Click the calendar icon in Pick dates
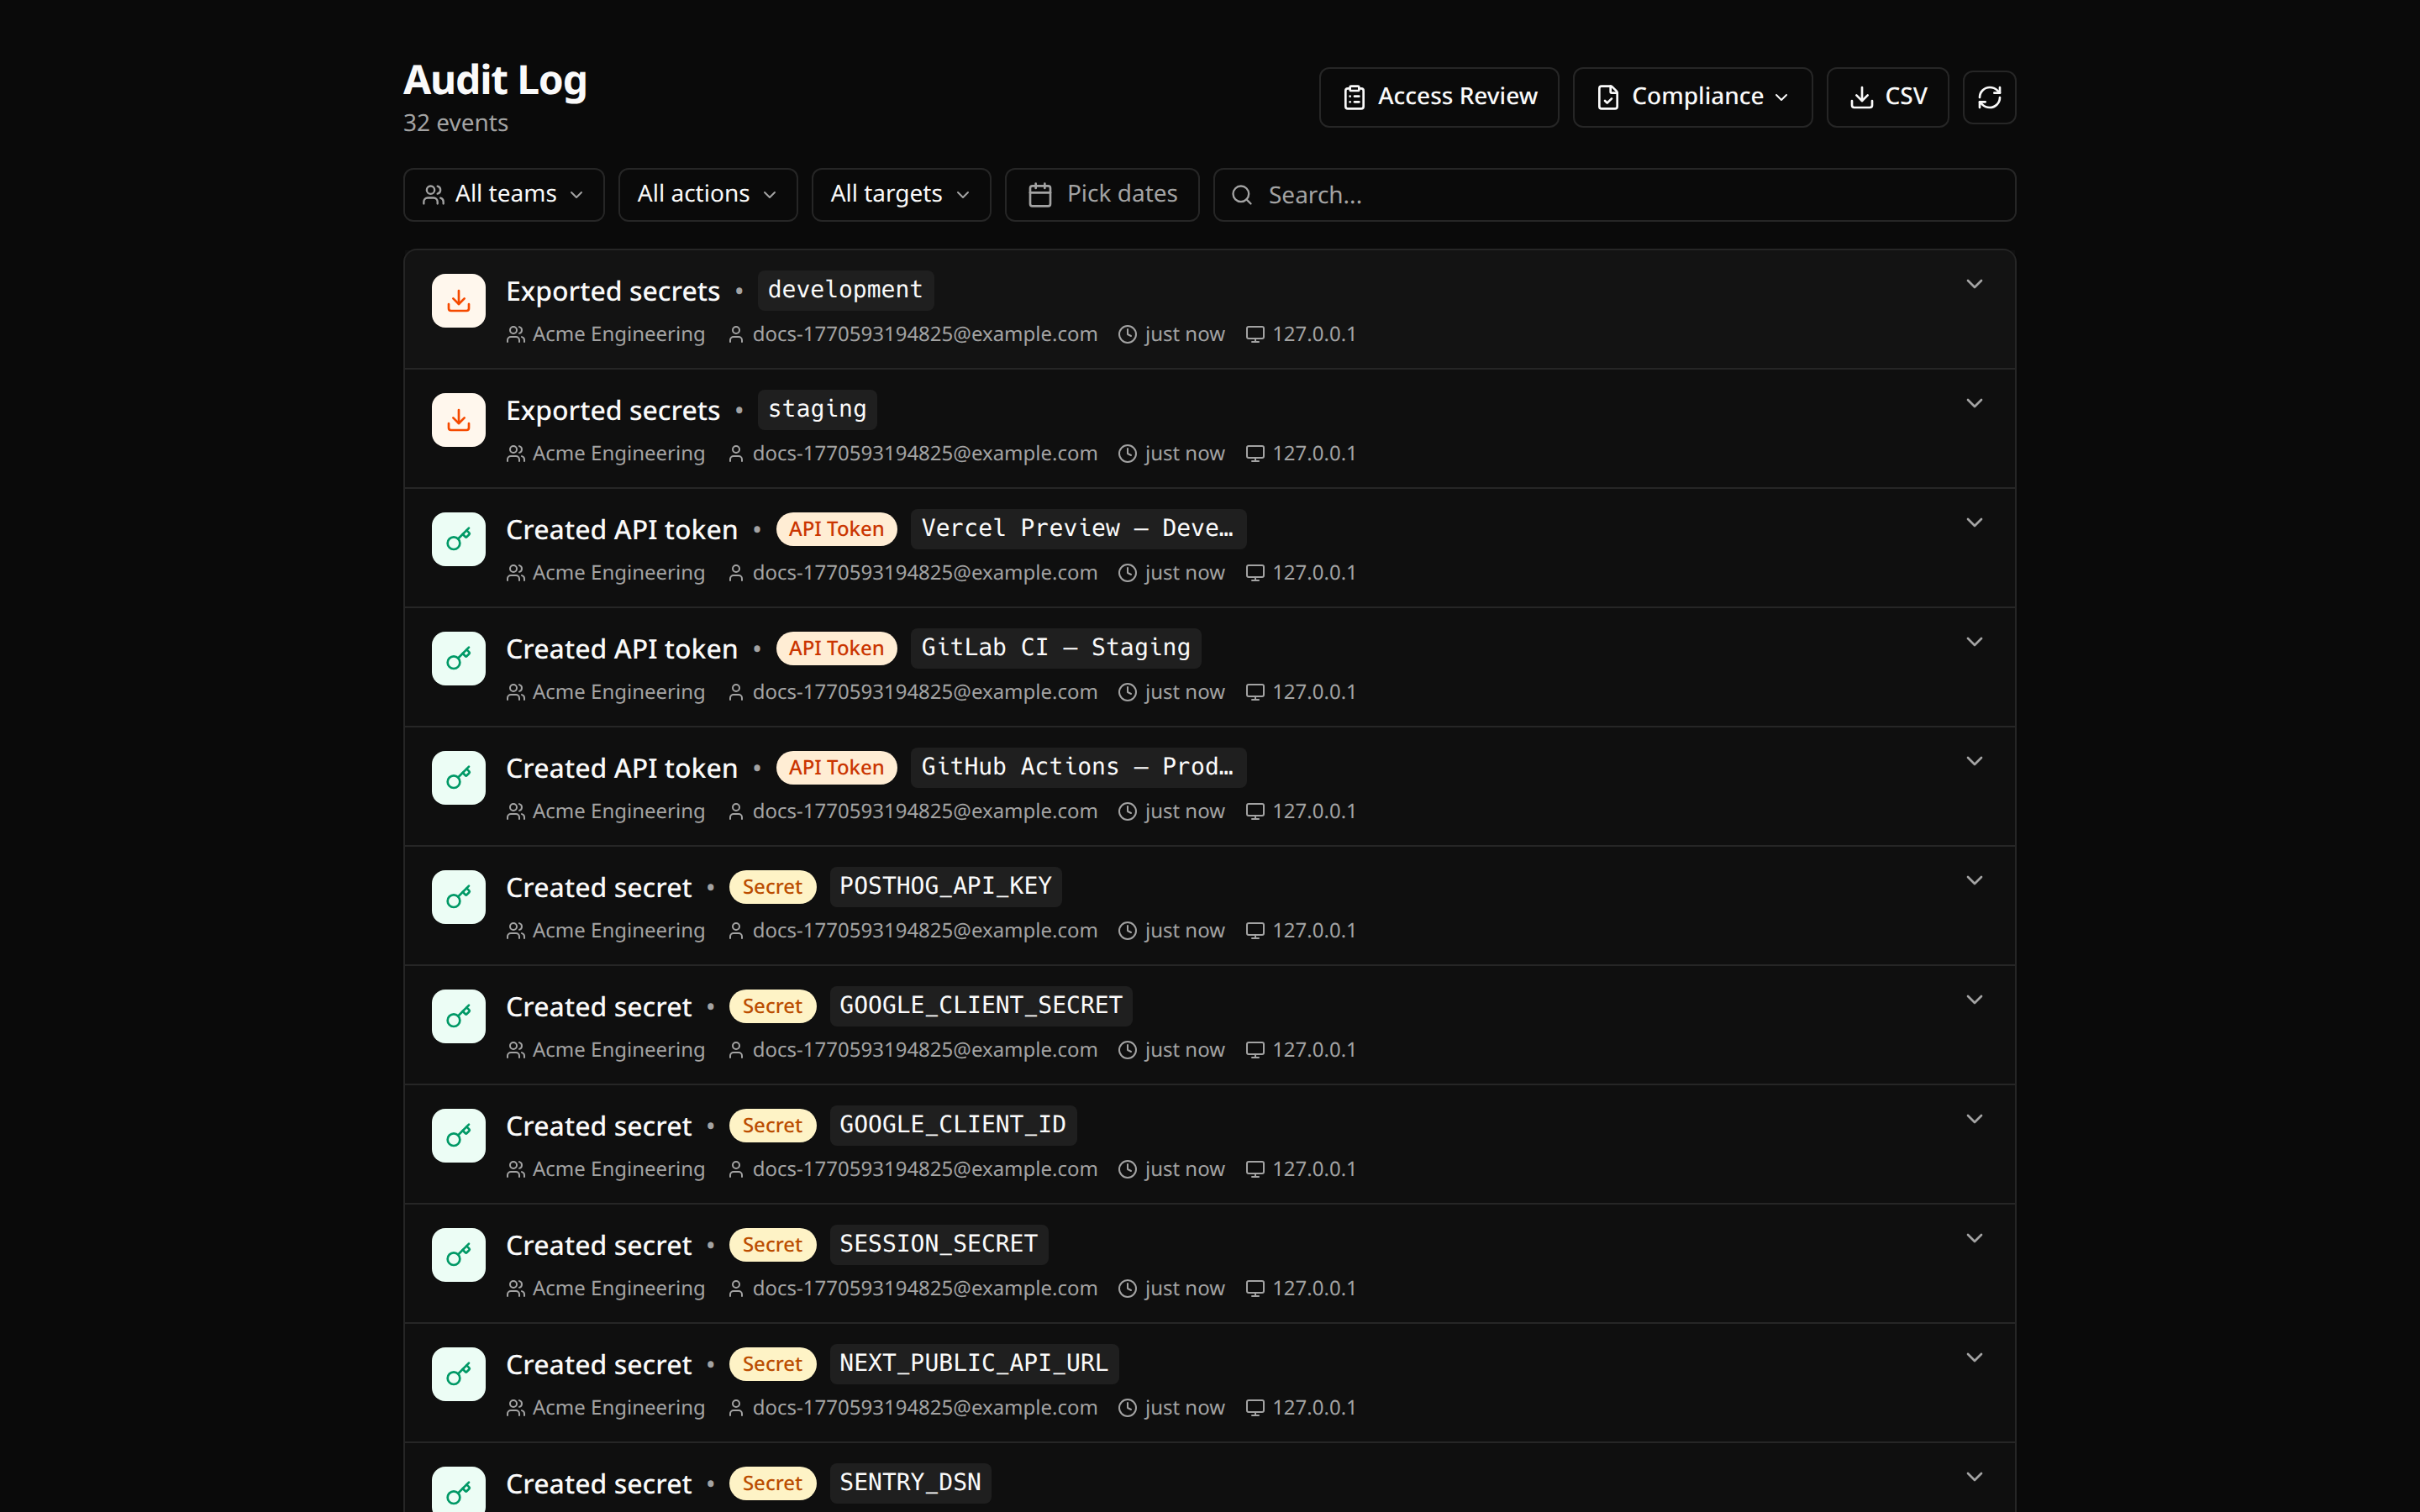The height and width of the screenshot is (1512, 2420). [1041, 194]
